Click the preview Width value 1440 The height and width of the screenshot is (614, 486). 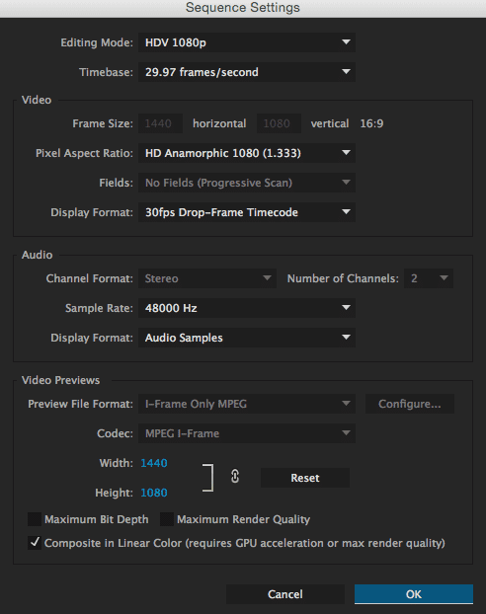click(x=154, y=463)
